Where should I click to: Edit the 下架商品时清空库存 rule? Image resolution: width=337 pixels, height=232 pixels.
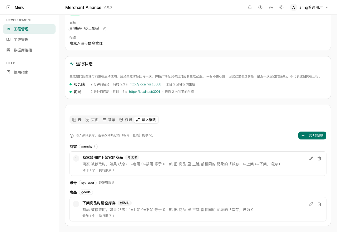click(x=311, y=204)
